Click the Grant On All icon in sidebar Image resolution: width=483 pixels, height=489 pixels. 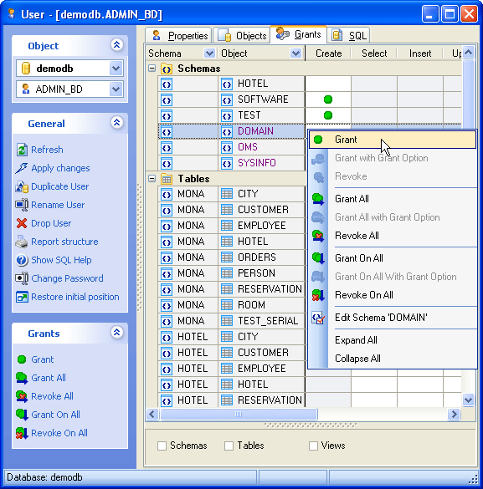coord(22,415)
